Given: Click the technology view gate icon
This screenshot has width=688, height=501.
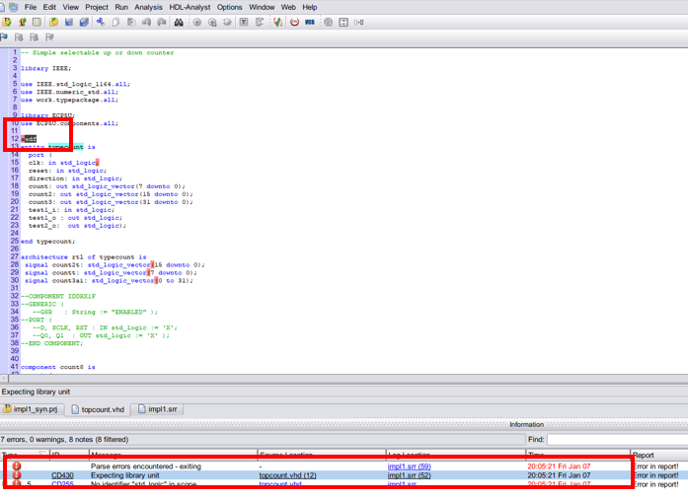Looking at the screenshot, I should click(212, 22).
